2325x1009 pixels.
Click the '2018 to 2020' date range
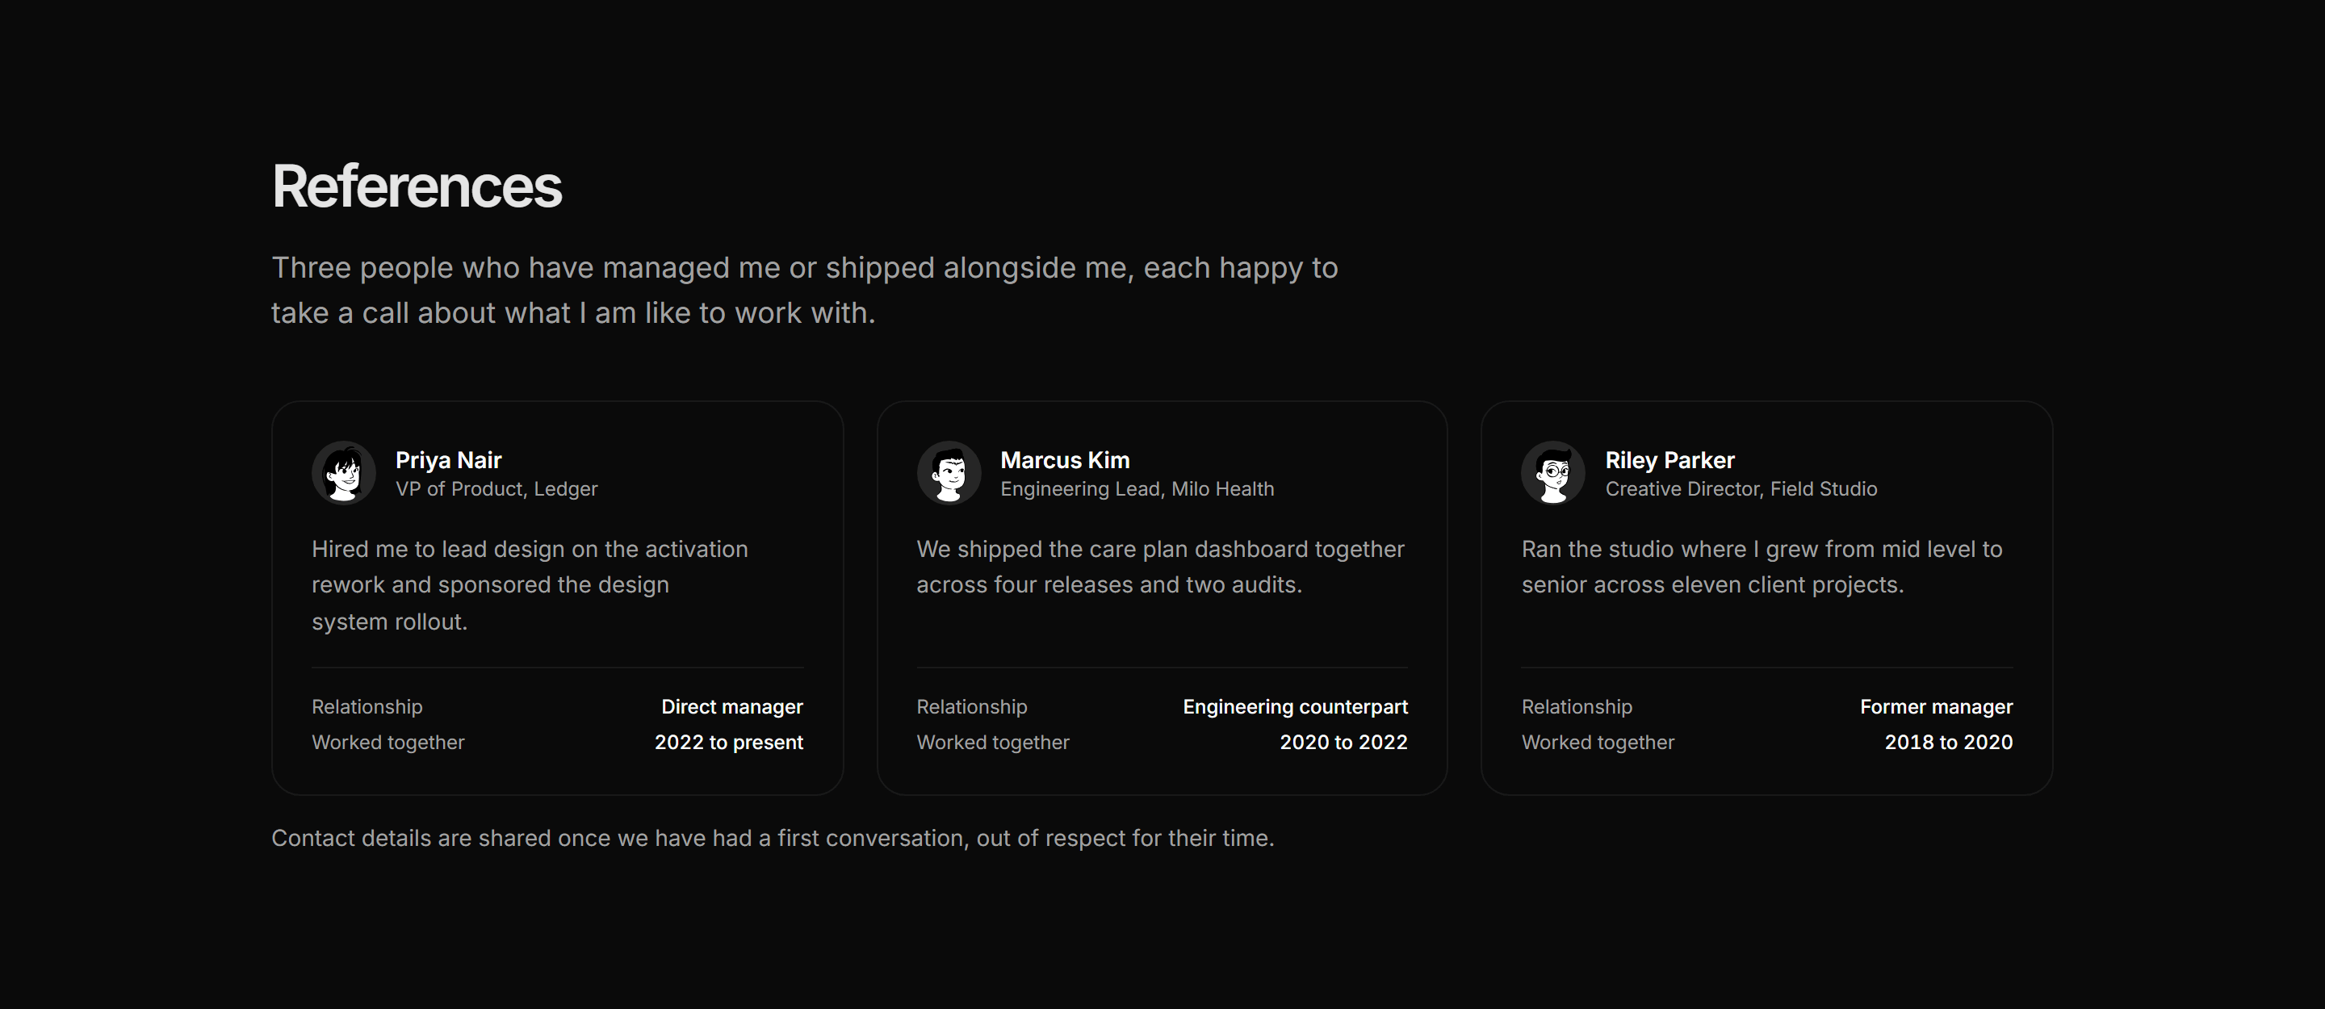click(x=1949, y=742)
